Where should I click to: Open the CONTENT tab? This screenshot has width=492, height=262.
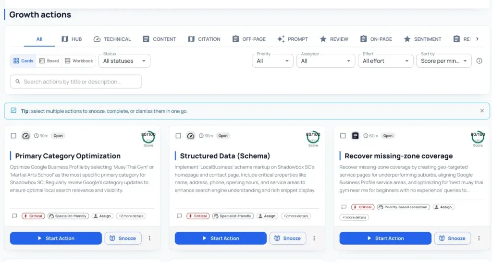[159, 39]
